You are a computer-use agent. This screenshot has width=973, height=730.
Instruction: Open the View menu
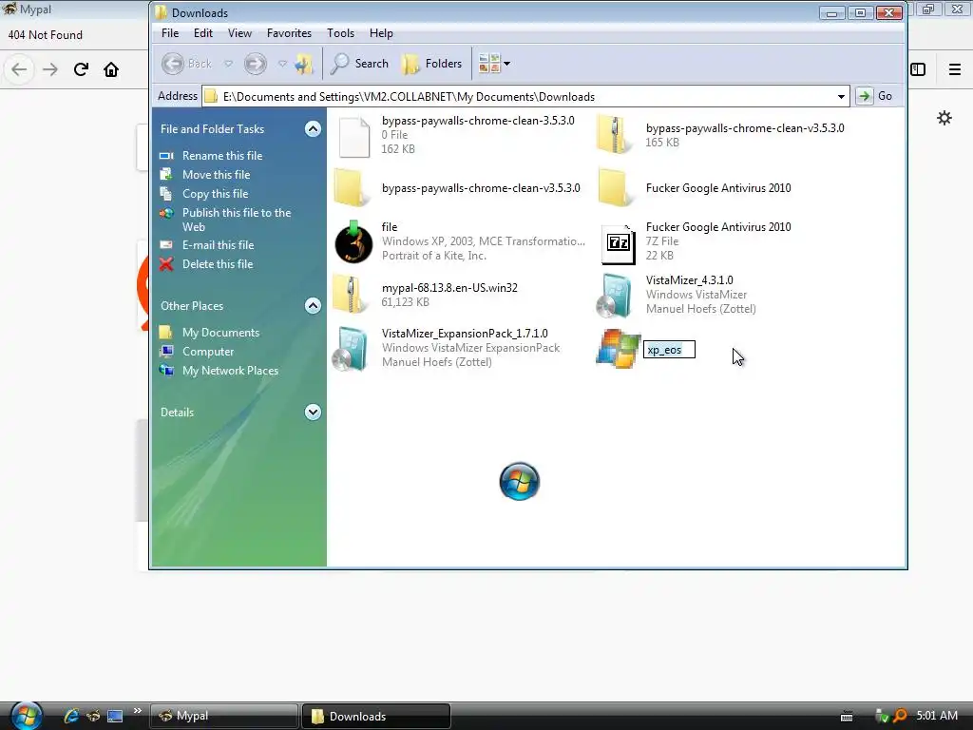point(239,33)
